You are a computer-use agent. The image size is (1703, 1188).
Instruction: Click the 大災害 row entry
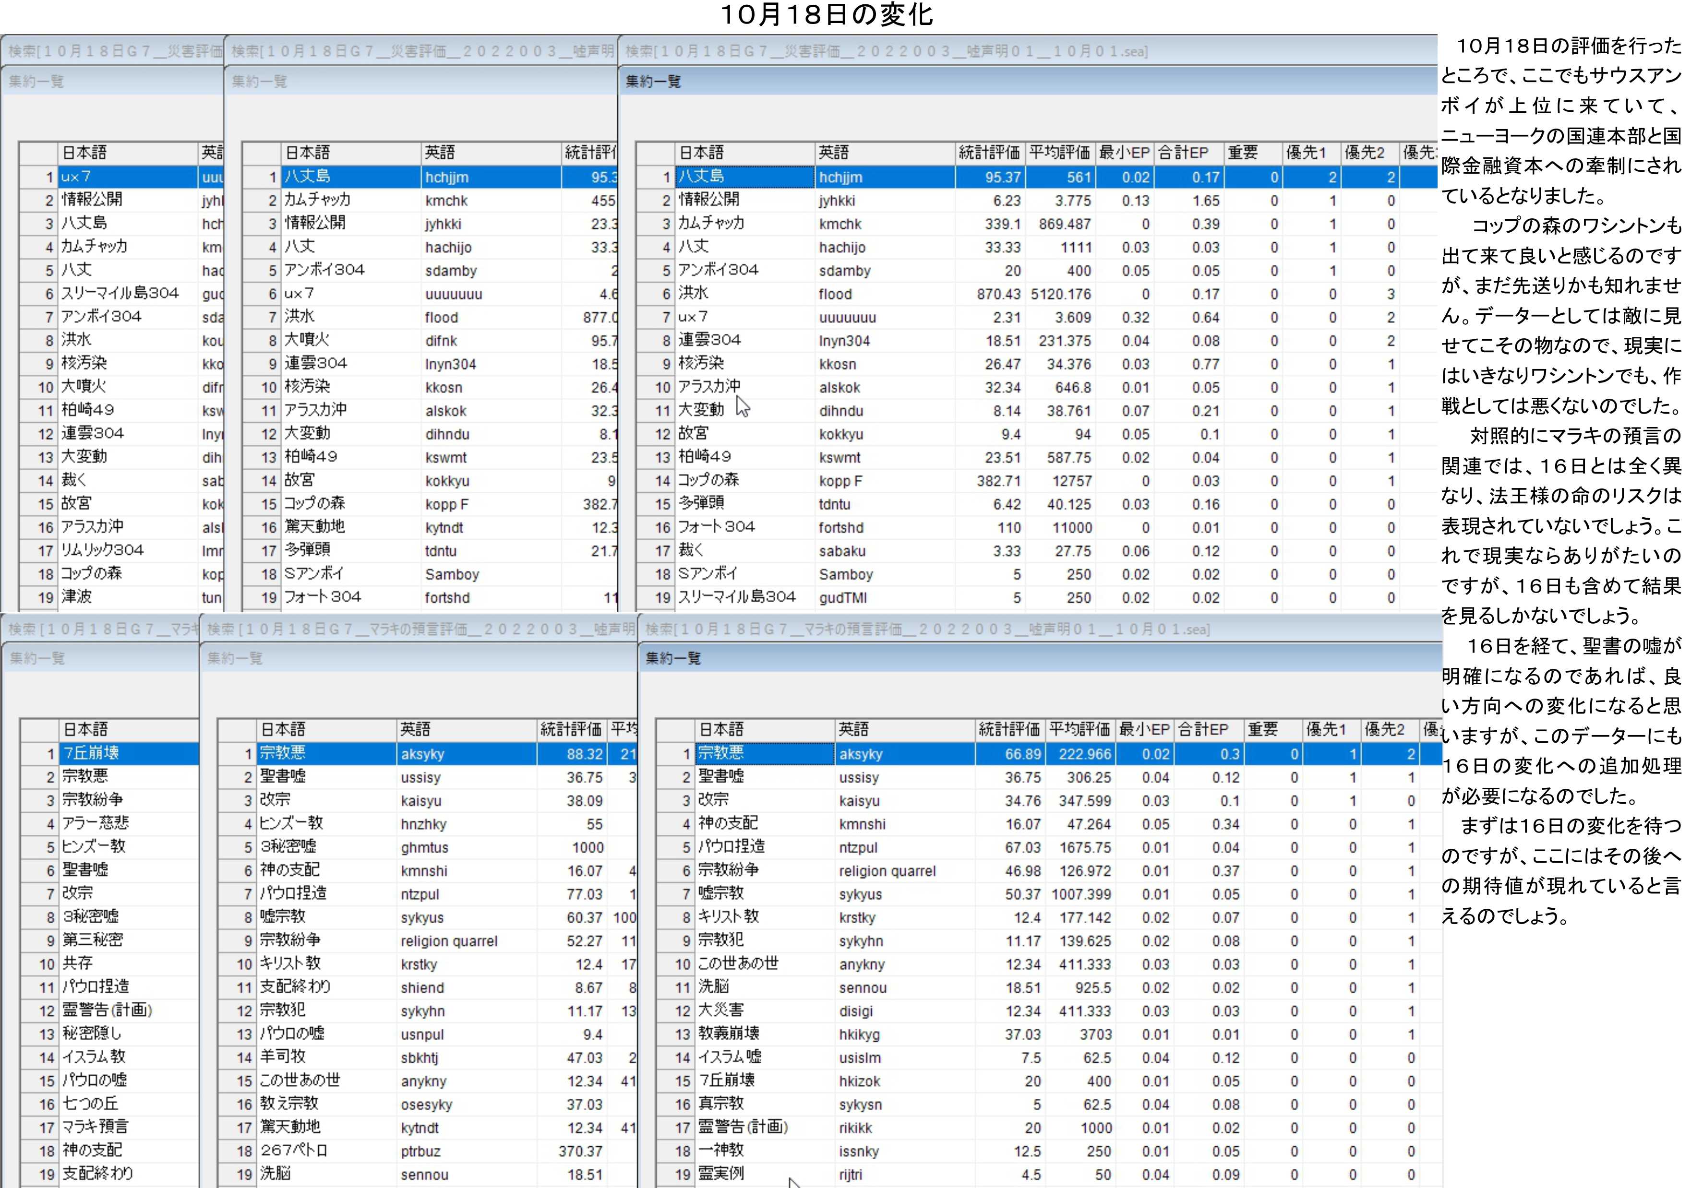pos(721,1010)
